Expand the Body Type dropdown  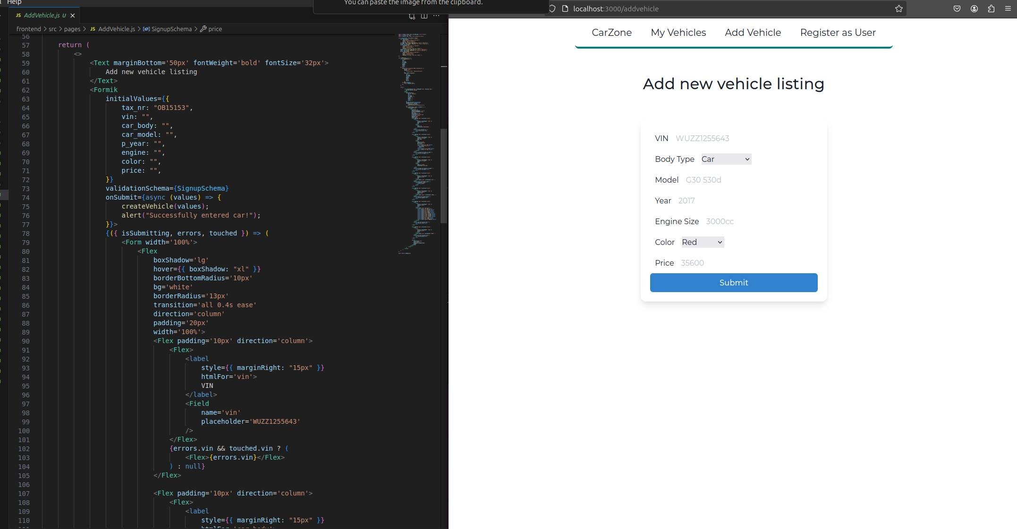[726, 159]
